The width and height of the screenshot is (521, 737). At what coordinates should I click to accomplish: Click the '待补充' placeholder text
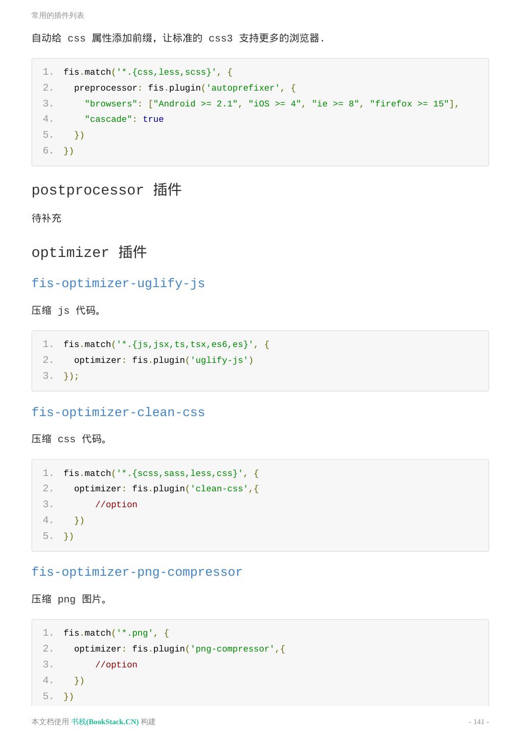click(x=47, y=219)
